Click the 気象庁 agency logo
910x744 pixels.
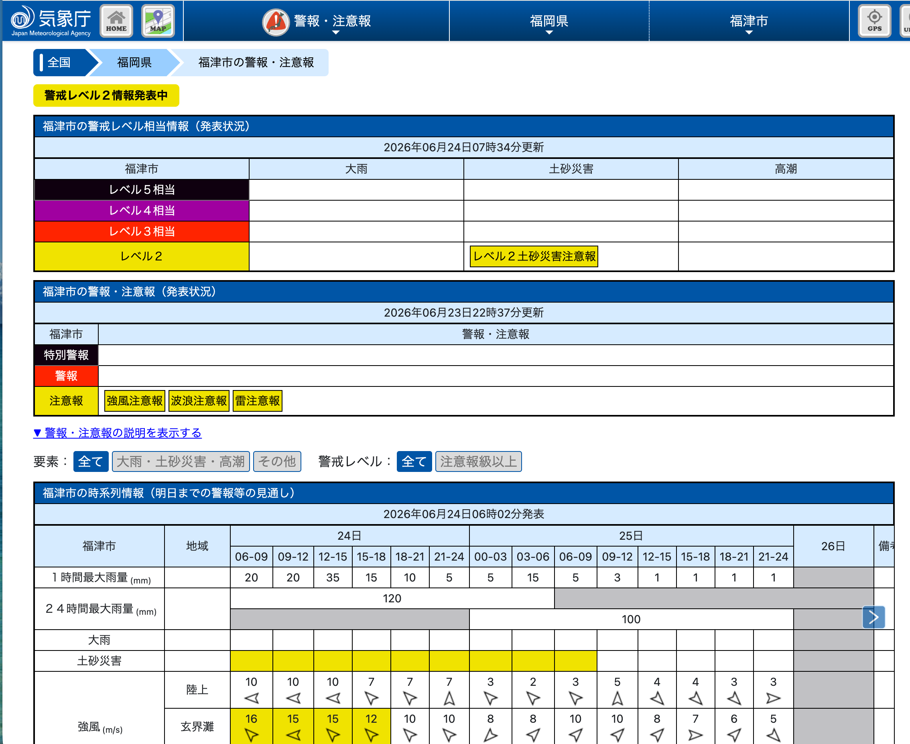51,20
